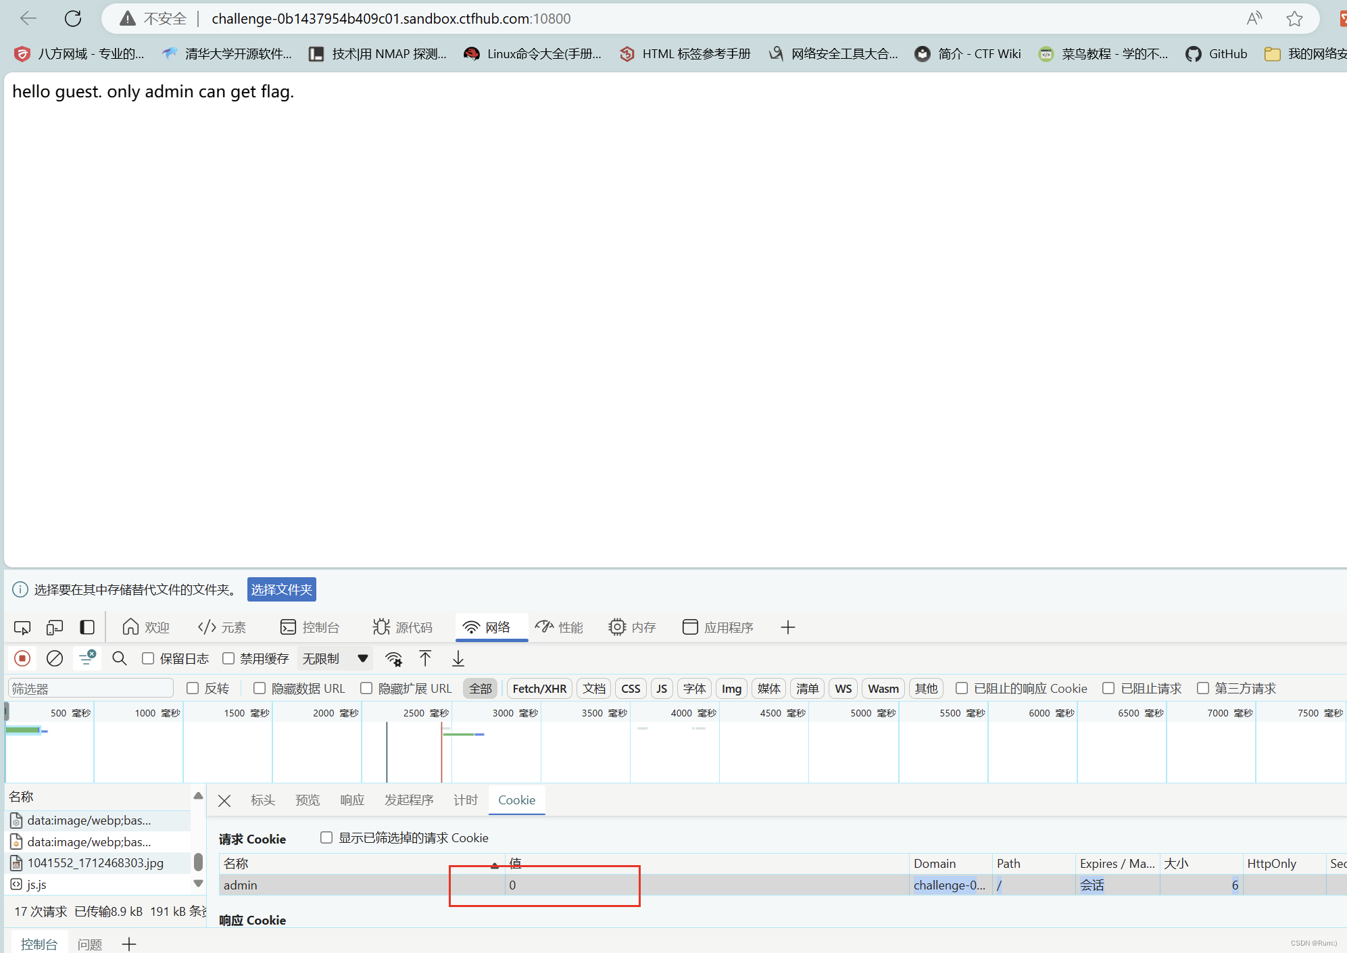Check 已阻止请求 checkbox
The width and height of the screenshot is (1347, 953).
coord(1108,688)
